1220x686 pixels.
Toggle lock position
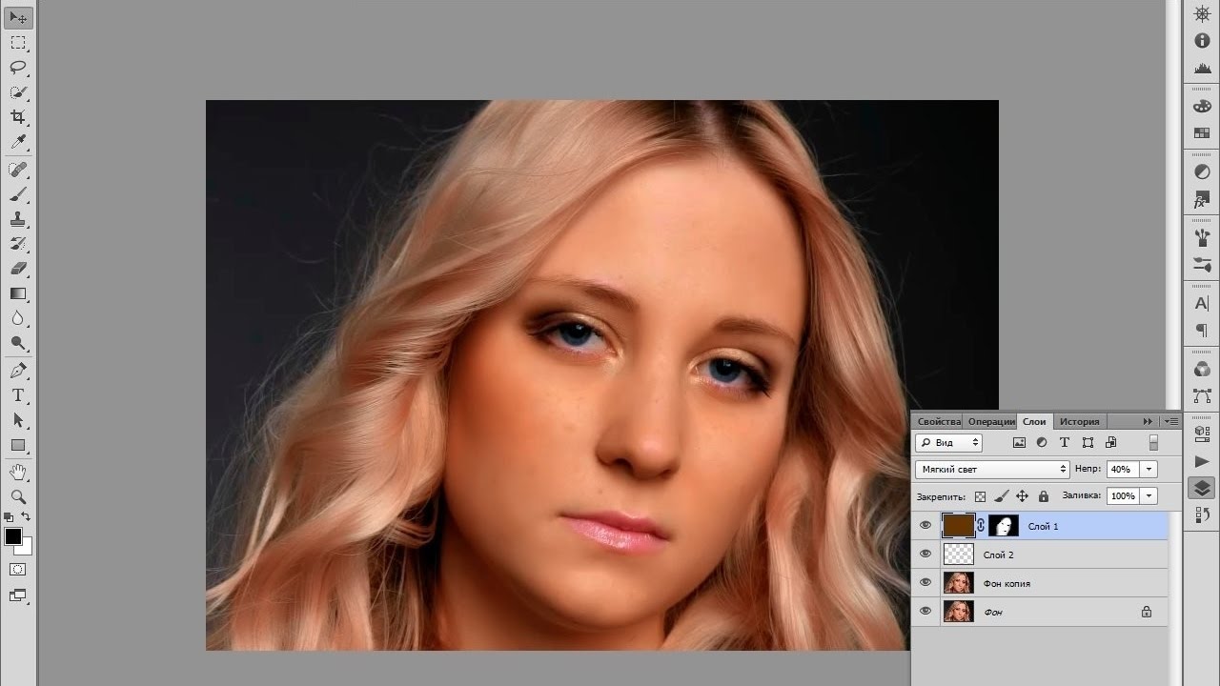[x=1022, y=496]
